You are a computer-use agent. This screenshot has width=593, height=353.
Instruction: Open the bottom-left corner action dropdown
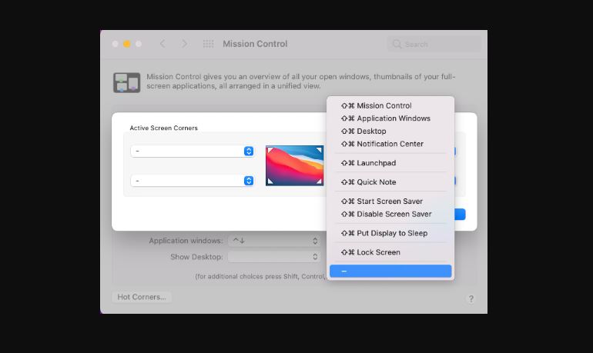point(192,181)
